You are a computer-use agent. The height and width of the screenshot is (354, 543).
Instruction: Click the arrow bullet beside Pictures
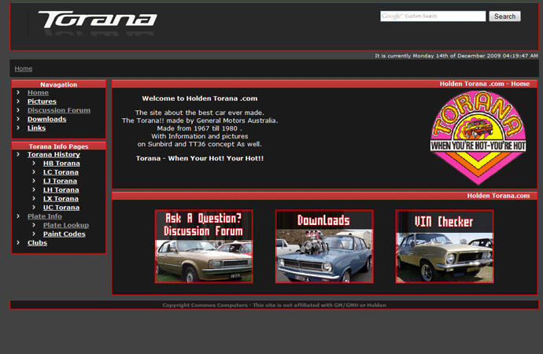tap(18, 101)
